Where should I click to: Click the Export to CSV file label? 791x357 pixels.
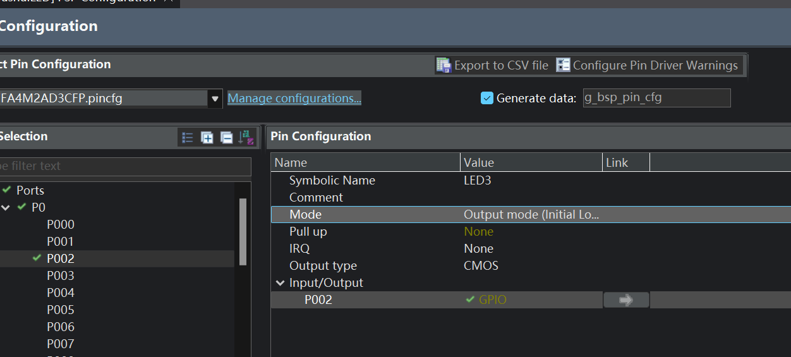coord(501,65)
